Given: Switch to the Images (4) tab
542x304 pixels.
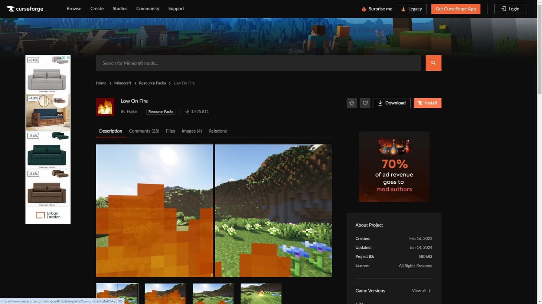Looking at the screenshot, I should coord(192,131).
